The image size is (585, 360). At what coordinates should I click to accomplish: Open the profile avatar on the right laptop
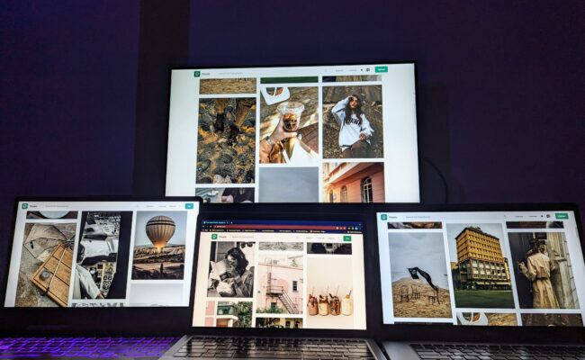coord(548,216)
